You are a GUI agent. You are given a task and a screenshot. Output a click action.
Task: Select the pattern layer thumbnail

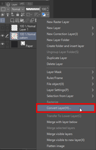[14, 36]
